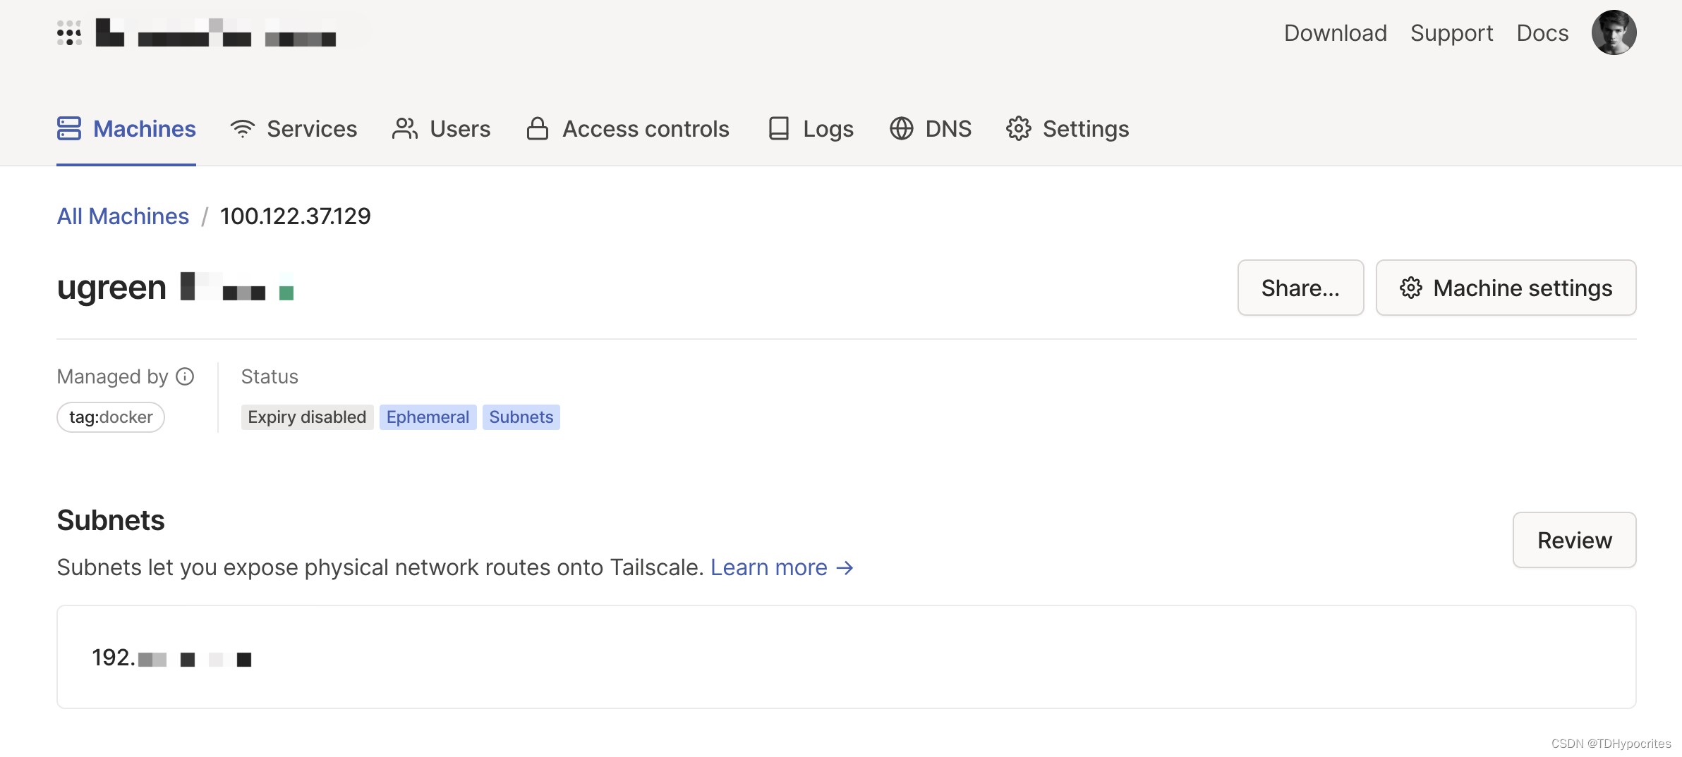The height and width of the screenshot is (757, 1682).
Task: Click the gear icon in Machine settings button
Action: 1411,288
